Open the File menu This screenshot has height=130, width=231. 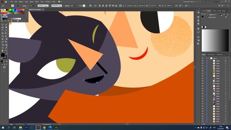pyautogui.click(x=12, y=1)
